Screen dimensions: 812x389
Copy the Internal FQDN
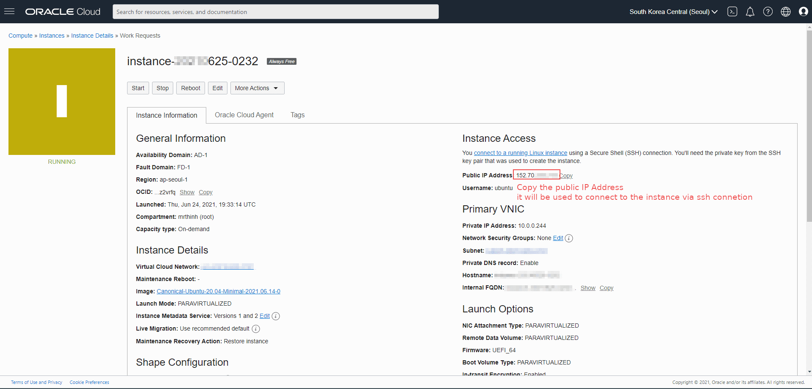pyautogui.click(x=607, y=288)
